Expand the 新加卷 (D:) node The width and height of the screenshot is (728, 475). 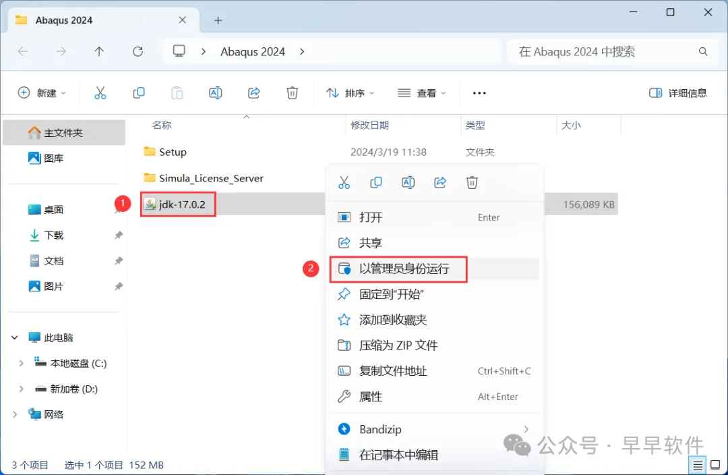pos(21,389)
